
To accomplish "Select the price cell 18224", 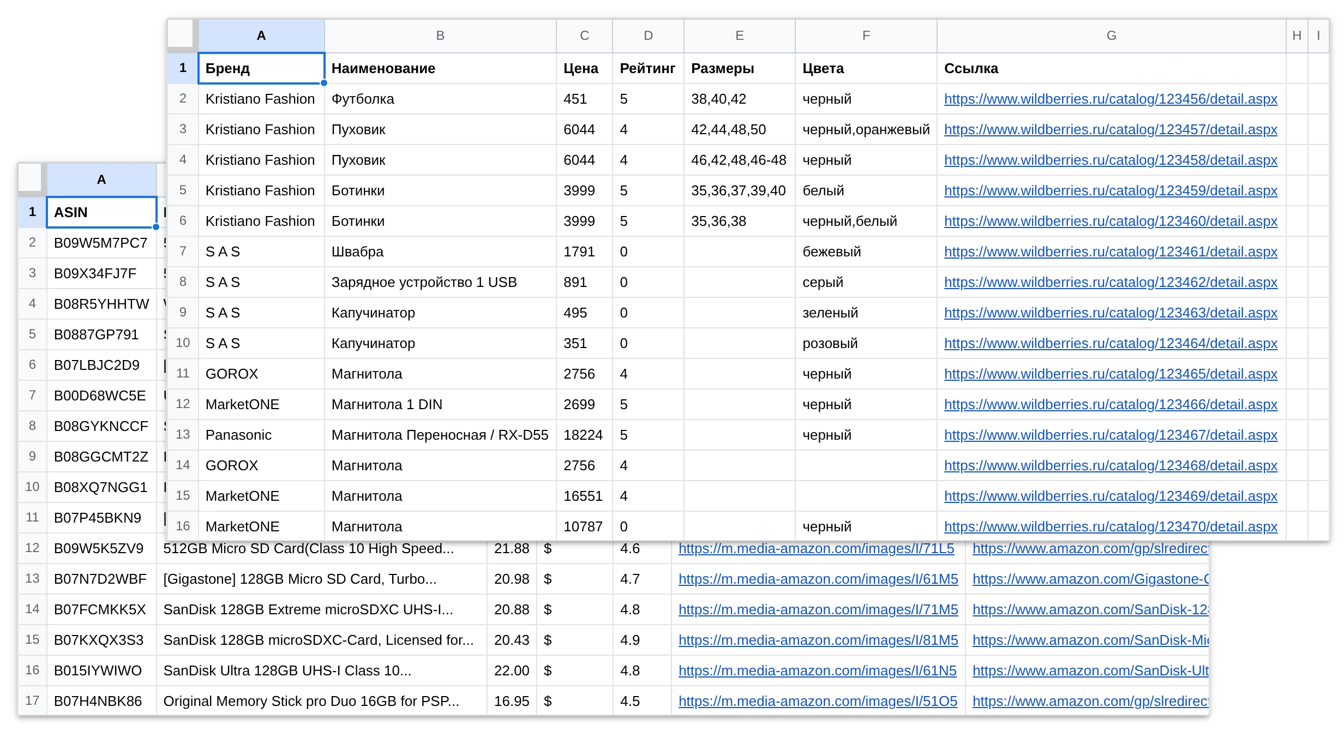I will click(584, 435).
